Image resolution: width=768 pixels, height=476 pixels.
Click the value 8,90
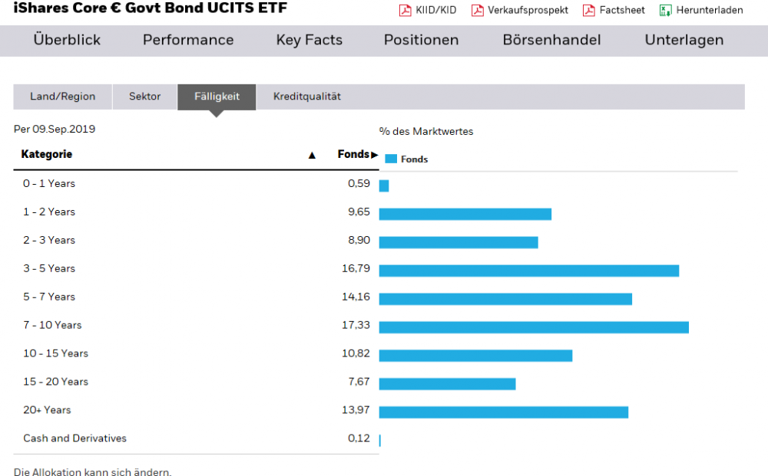tap(359, 241)
